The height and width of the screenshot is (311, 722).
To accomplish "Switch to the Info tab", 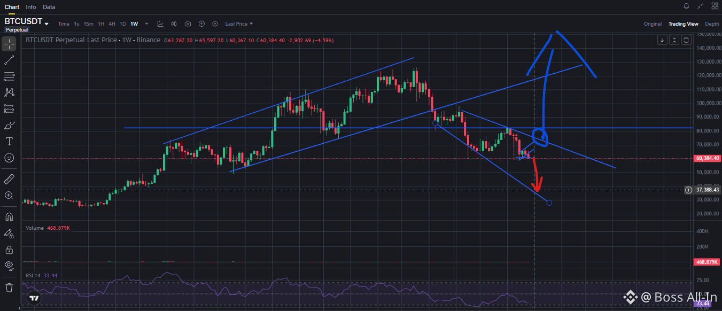I will (31, 7).
